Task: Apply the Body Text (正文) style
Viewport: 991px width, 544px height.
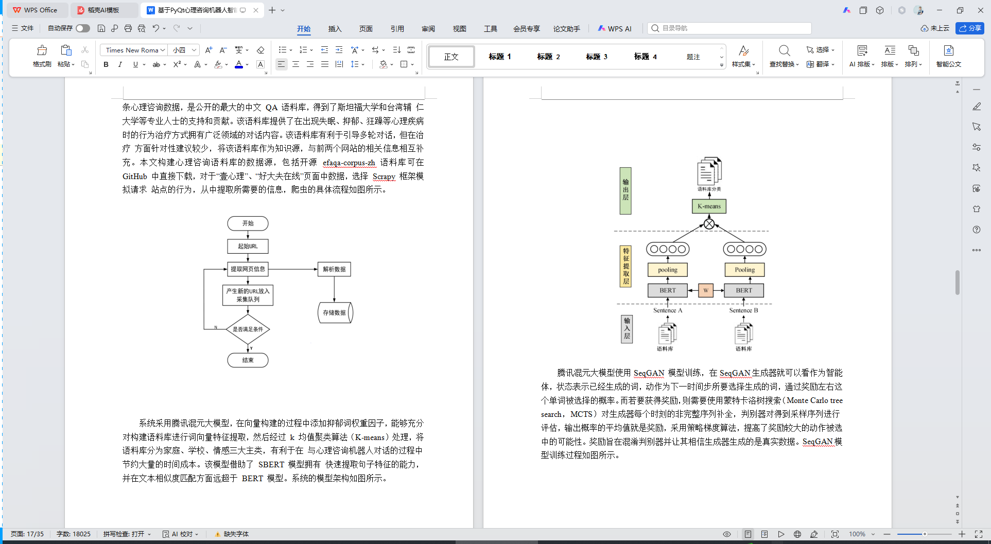Action: point(451,57)
